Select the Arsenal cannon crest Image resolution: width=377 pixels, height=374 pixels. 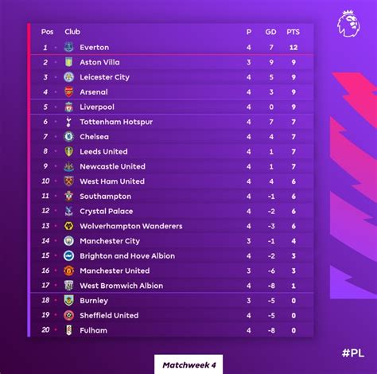pos(69,92)
